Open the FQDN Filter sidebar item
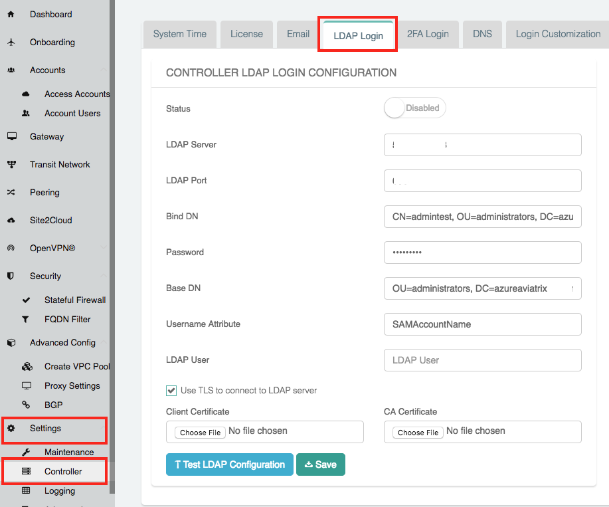 click(x=67, y=319)
